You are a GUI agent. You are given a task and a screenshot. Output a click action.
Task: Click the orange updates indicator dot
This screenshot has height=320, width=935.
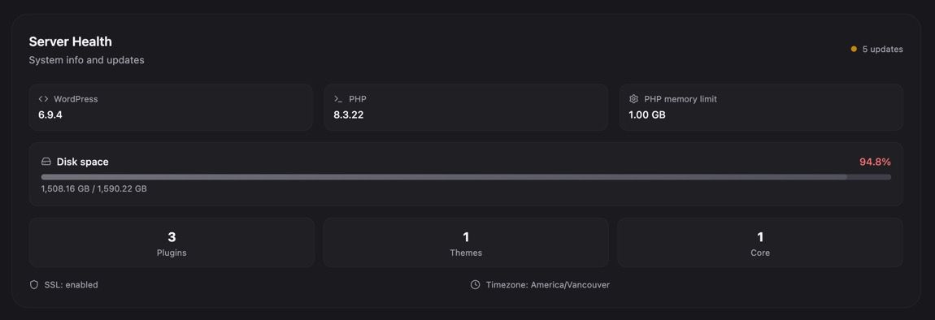tap(854, 49)
